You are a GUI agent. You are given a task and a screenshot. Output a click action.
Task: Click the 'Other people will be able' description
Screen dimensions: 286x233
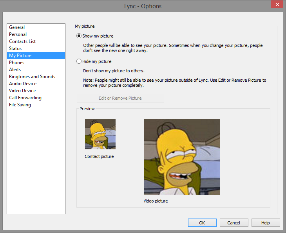click(173, 48)
